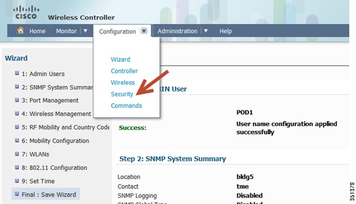Go to 8: 802.11 Configuration step
Screen dimensions: 356x204
(x=54, y=168)
